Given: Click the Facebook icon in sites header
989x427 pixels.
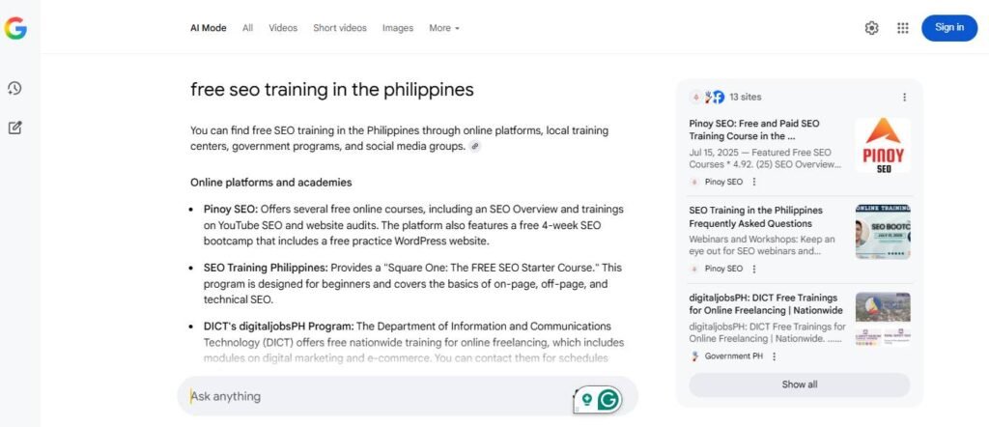Looking at the screenshot, I should [x=719, y=98].
